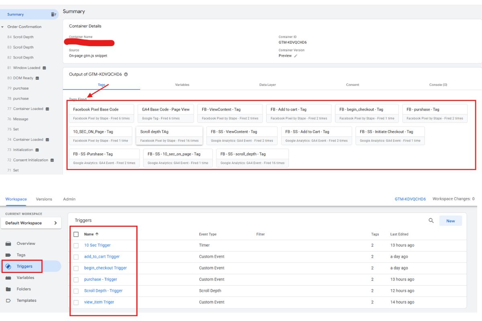Open Overview from the workspace sidebar
482x321 pixels.
(x=26, y=244)
